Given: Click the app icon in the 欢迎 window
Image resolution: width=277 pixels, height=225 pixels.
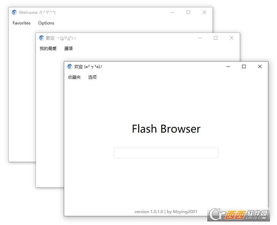Looking at the screenshot, I should tap(70, 67).
